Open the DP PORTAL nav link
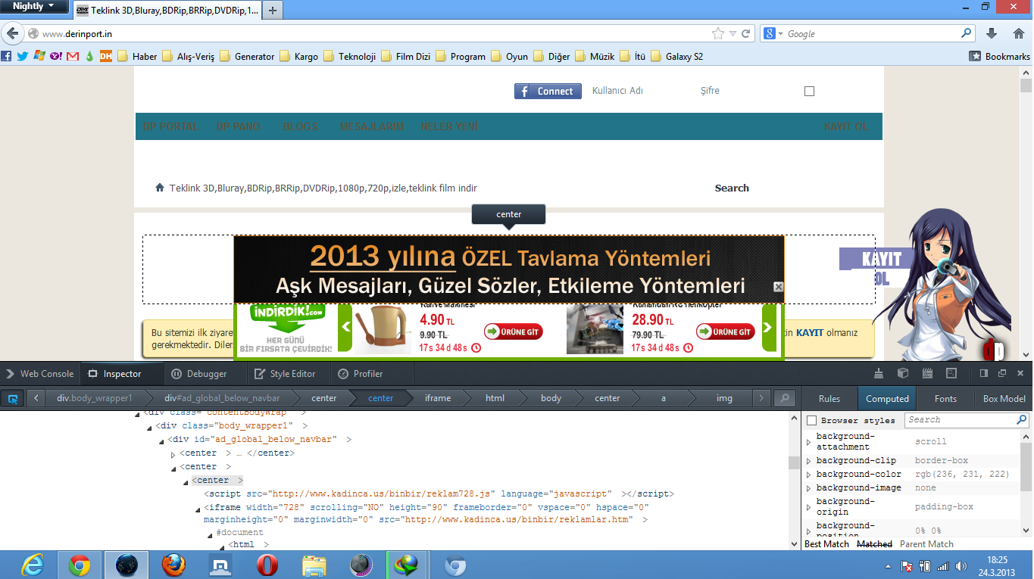The height and width of the screenshot is (579, 1034). coord(170,126)
